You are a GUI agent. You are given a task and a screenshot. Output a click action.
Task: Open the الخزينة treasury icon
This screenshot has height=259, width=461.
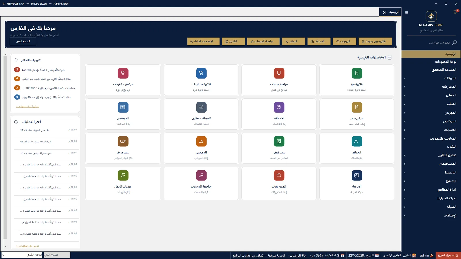[357, 175]
